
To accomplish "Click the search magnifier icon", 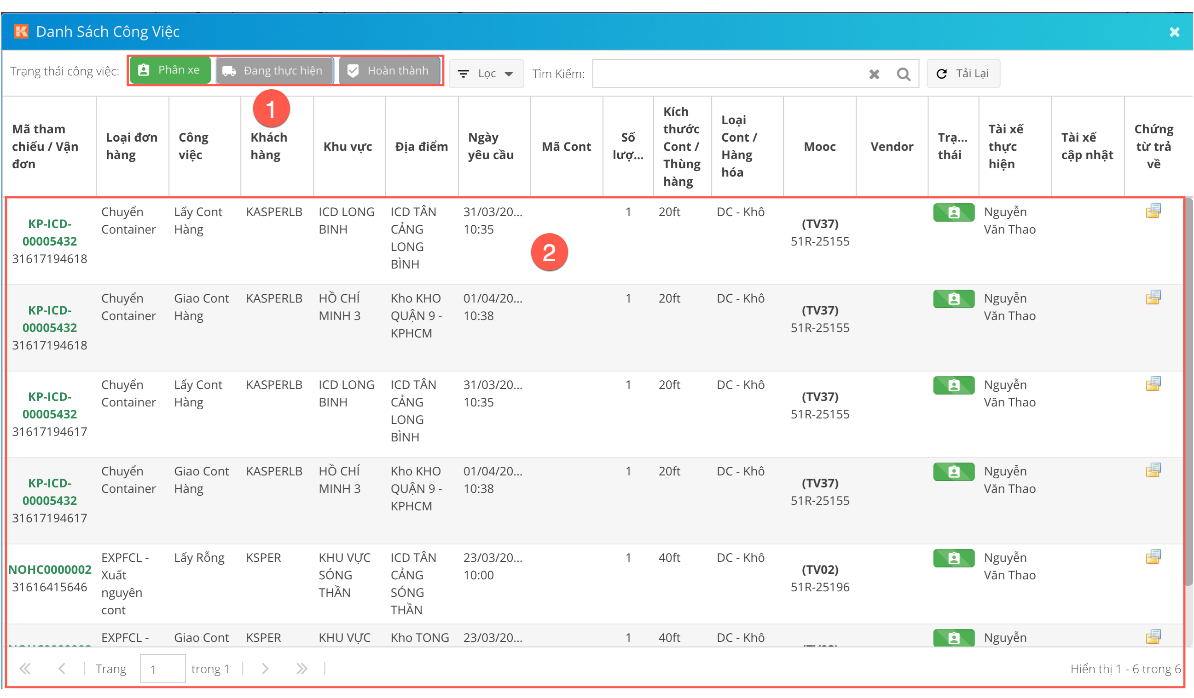I will coord(903,74).
